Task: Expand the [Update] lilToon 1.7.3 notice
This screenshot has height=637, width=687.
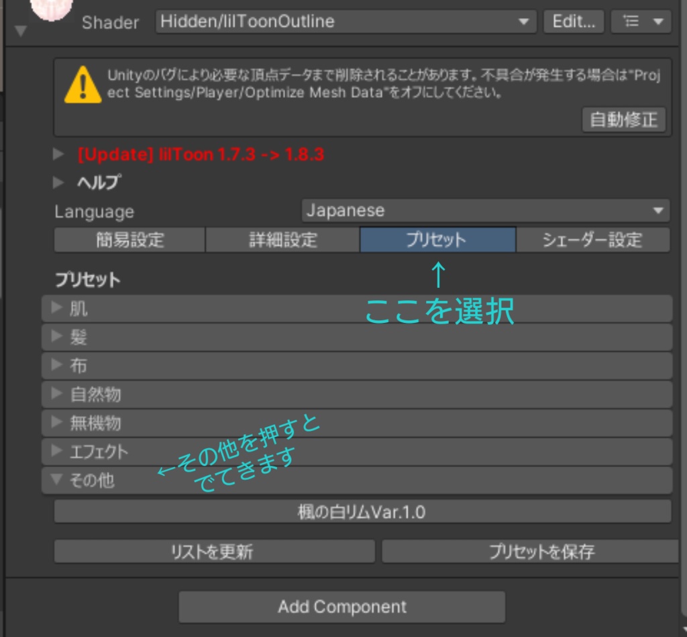Action: coord(59,154)
